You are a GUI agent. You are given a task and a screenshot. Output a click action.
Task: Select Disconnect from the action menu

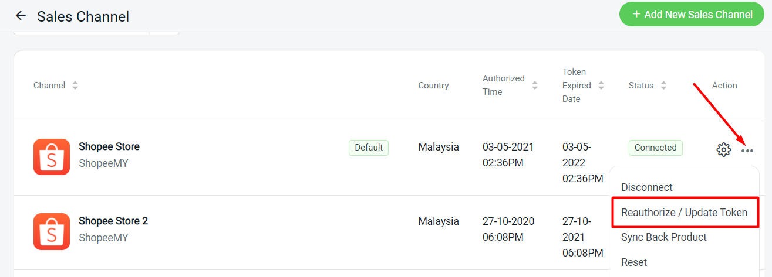tap(647, 187)
